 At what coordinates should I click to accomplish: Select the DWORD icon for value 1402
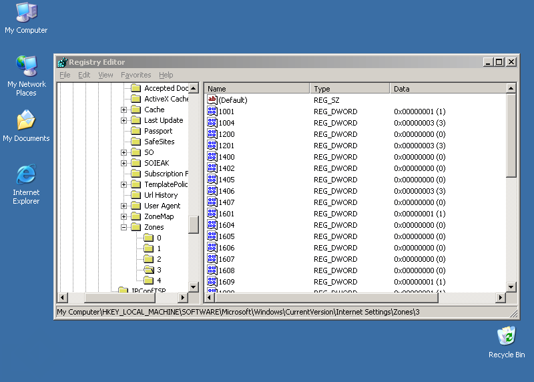[212, 168]
